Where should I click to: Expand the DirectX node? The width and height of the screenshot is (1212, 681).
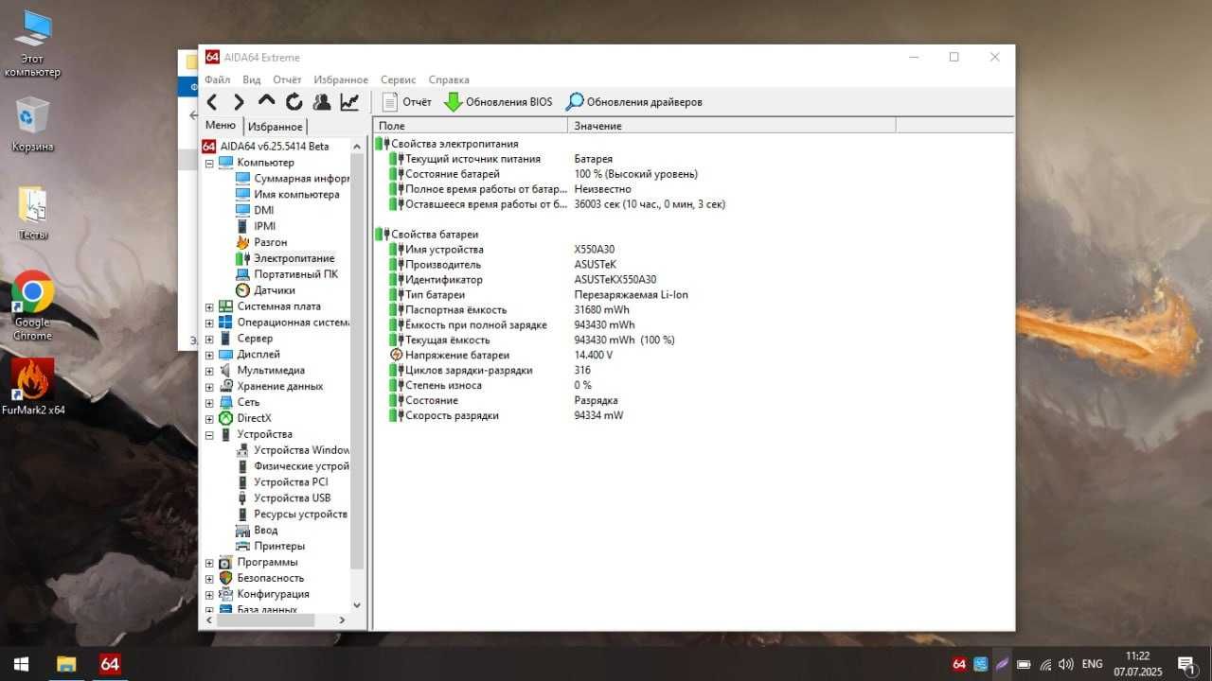(209, 418)
